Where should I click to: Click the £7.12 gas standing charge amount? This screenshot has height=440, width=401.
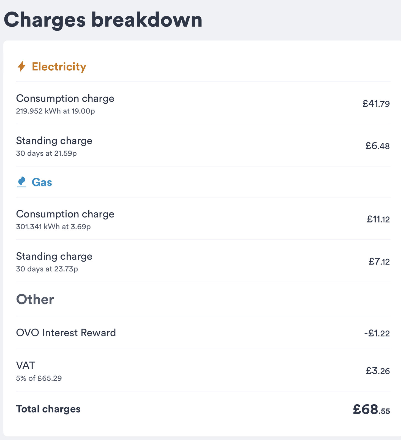pyautogui.click(x=379, y=261)
